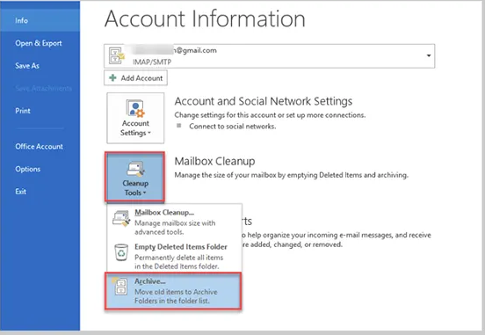This screenshot has height=335, width=485.
Task: Click the Add Account button
Action: click(x=135, y=77)
